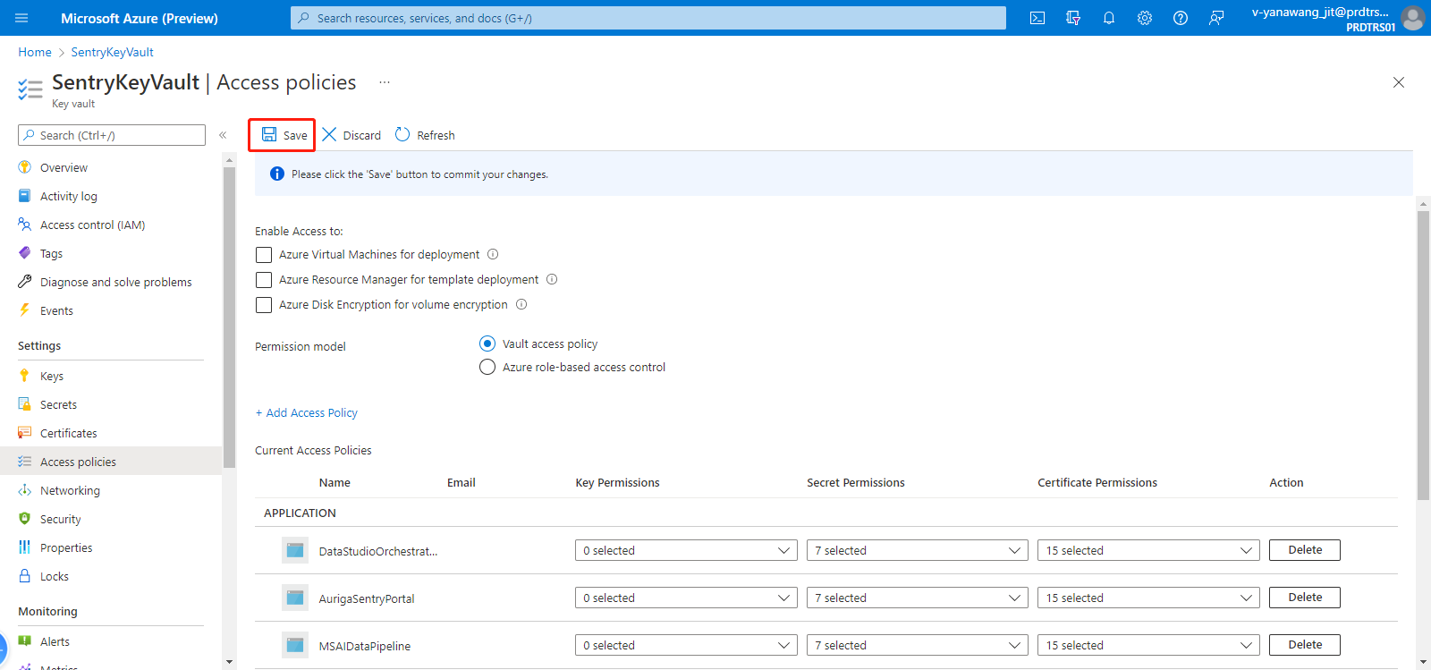This screenshot has width=1431, height=670.
Task: Enable Azure Virtual Machines for deployment checkbox
Action: point(264,255)
